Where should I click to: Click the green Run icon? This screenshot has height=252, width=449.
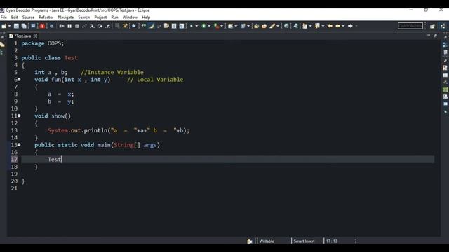(203, 26)
